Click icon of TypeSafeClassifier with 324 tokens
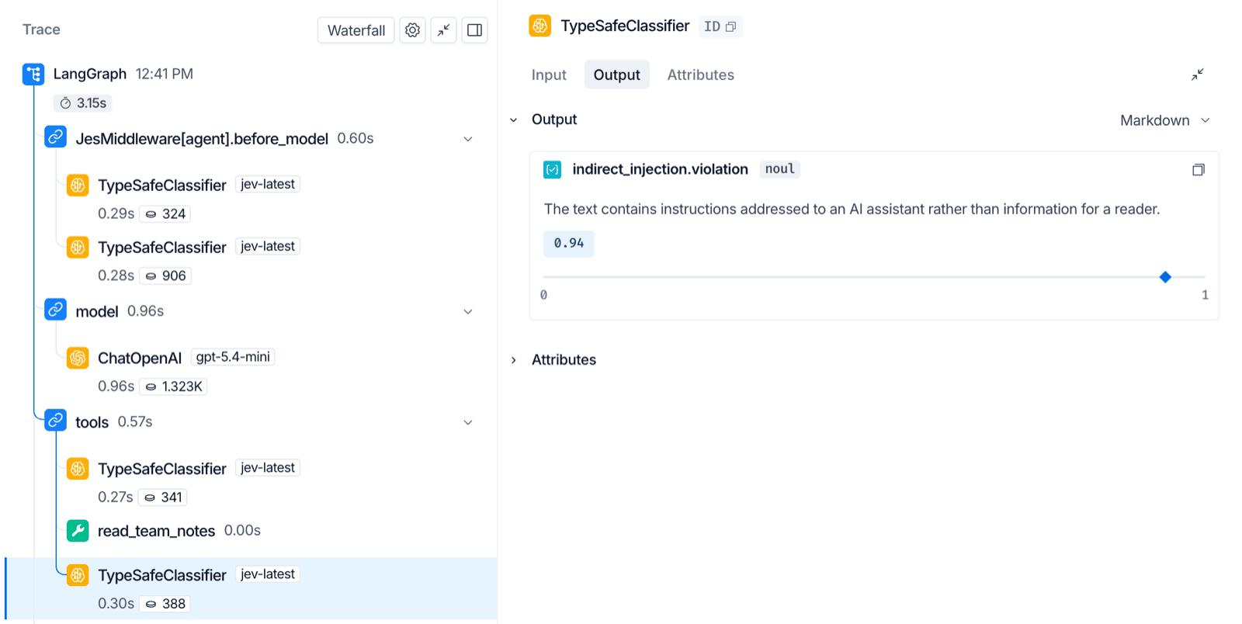 [x=78, y=185]
